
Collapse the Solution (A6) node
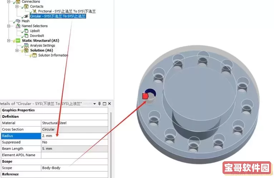17,50
